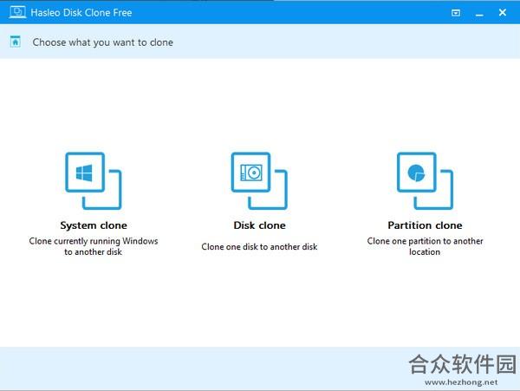520x391 pixels.
Task: Close the Hasleo Disk Clone window
Action: (503, 13)
